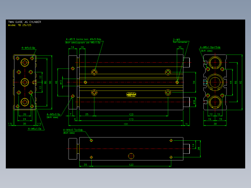Click the '66' dimension on right view
Image resolution: width=251 pixels, height=188 pixels.
(x=236, y=82)
